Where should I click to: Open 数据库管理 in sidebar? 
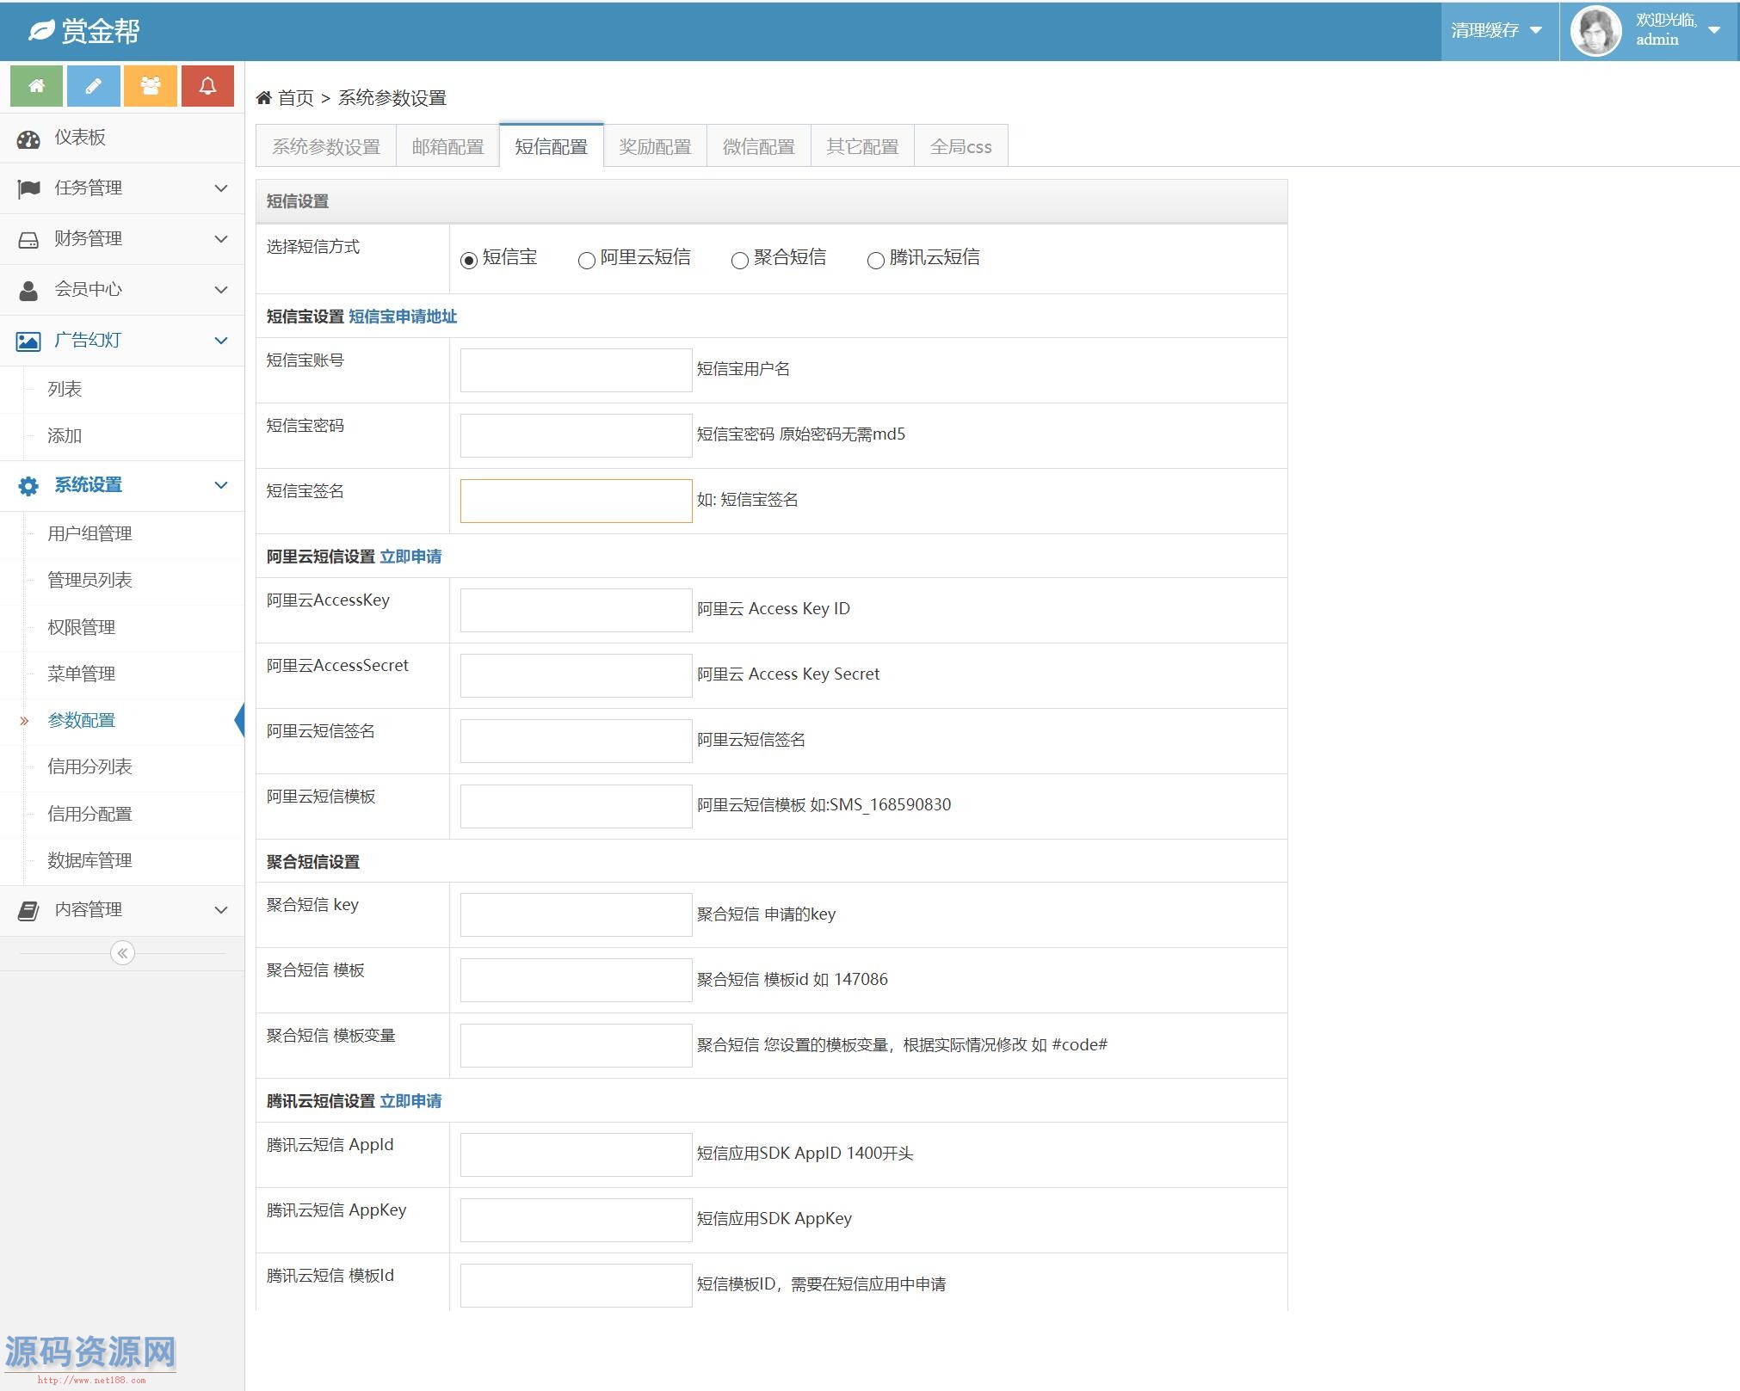[x=89, y=860]
